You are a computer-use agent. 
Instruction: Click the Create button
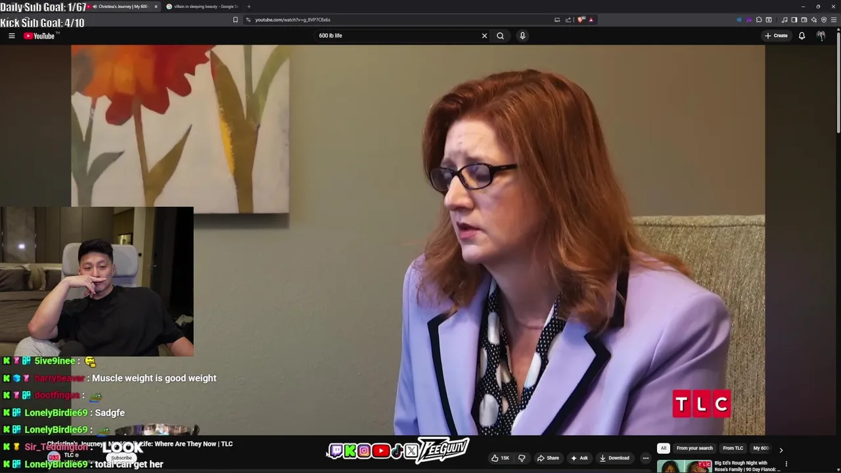coord(776,35)
